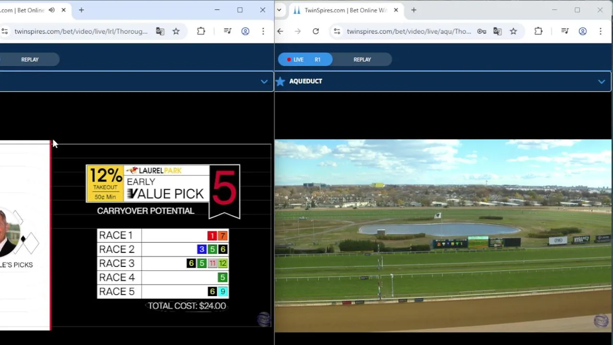613x345 pixels.
Task: Open a new tab in right window
Action: coord(413,10)
